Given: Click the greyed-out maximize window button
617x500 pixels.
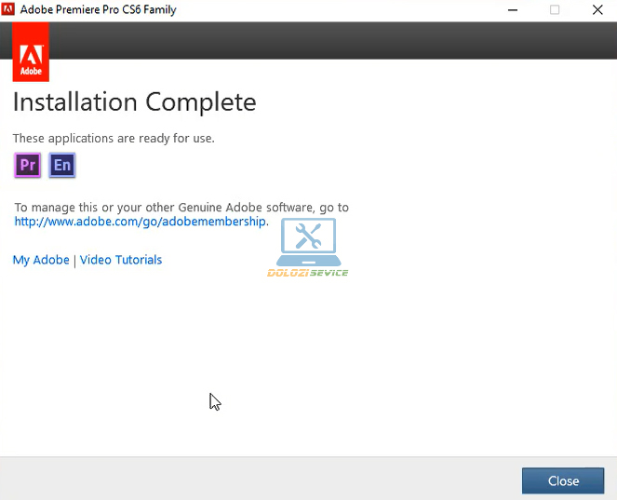Looking at the screenshot, I should tap(555, 10).
